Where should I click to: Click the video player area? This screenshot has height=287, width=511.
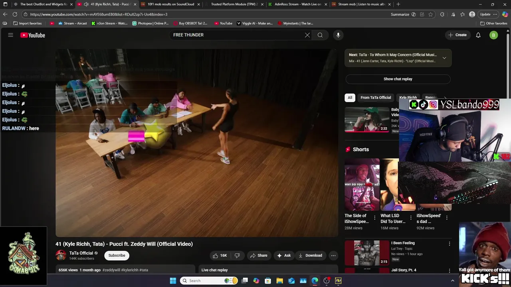point(197,143)
